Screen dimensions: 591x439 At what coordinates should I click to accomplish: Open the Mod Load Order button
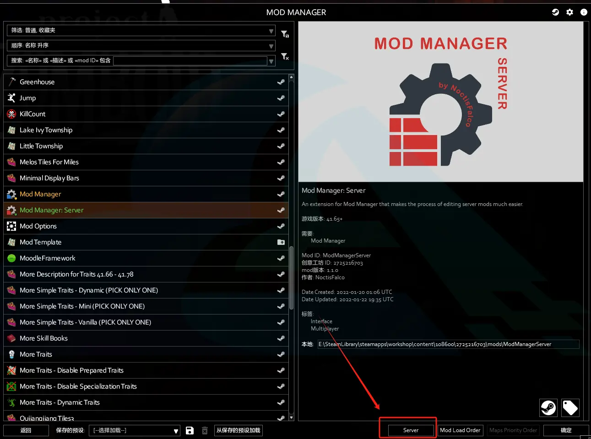pyautogui.click(x=460, y=430)
